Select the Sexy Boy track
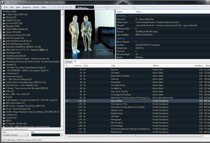Viewport: 210px width, 143px height. (137, 70)
